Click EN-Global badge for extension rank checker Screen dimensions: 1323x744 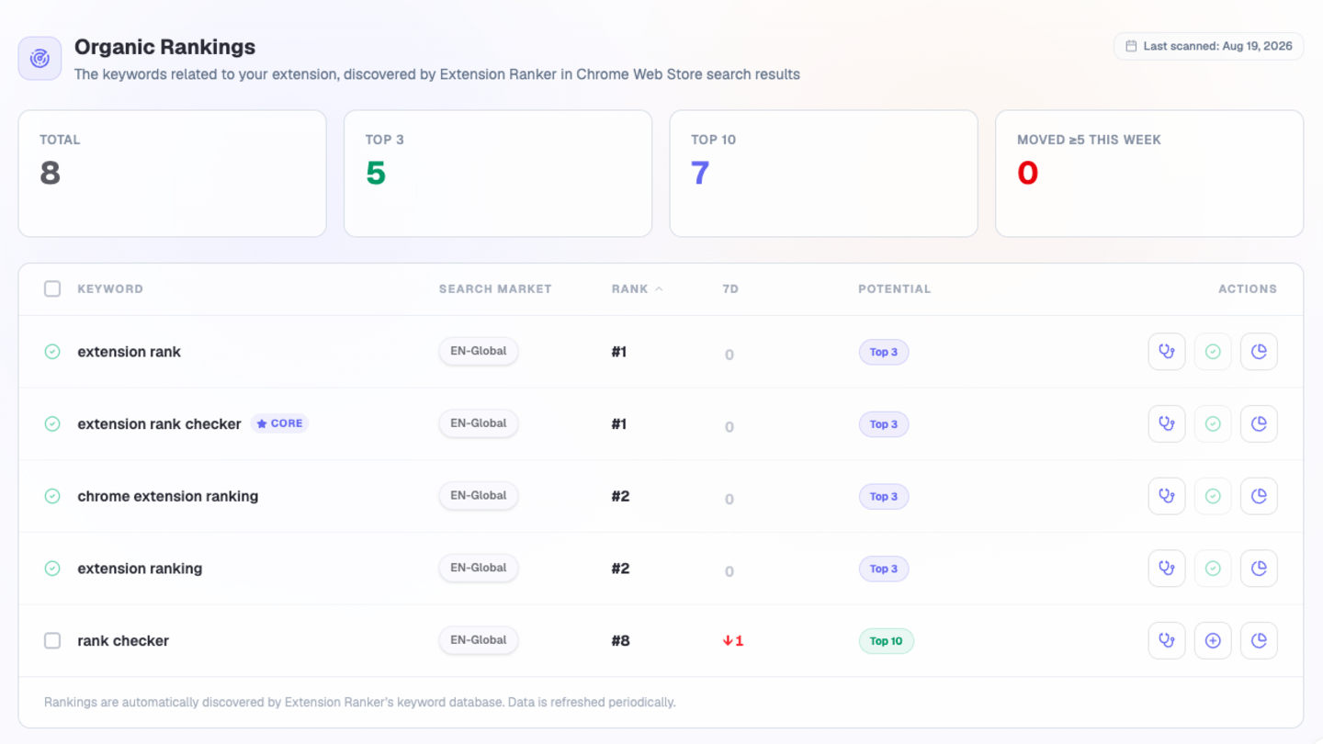[x=479, y=423]
